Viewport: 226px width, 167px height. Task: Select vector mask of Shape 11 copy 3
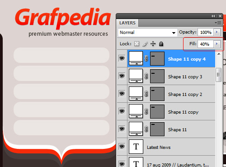pos(157,76)
